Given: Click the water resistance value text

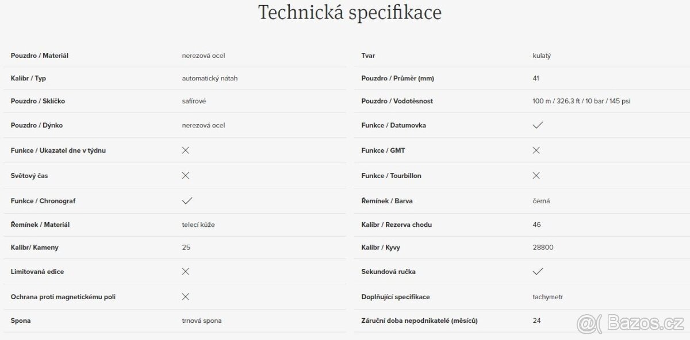Looking at the screenshot, I should click(x=582, y=101).
